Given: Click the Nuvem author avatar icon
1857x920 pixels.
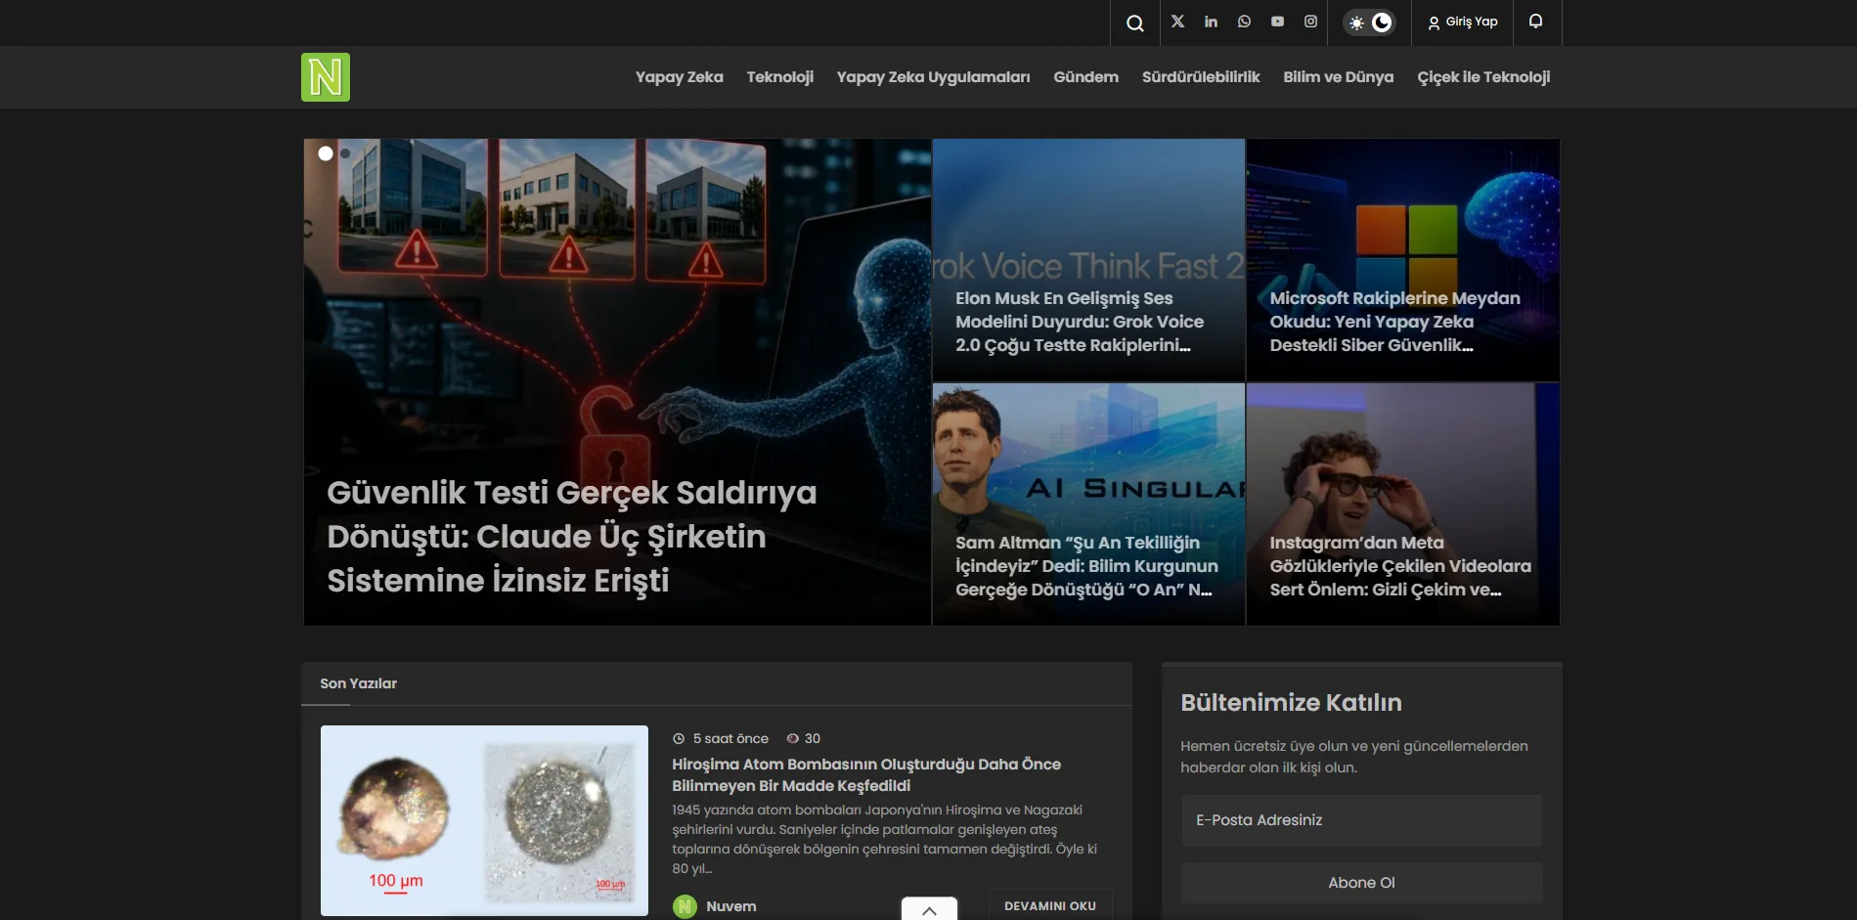Looking at the screenshot, I should point(685,906).
